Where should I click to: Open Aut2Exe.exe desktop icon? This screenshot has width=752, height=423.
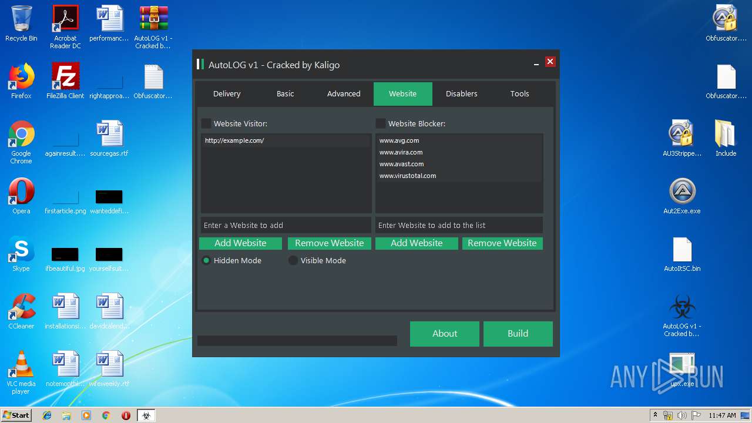682,196
